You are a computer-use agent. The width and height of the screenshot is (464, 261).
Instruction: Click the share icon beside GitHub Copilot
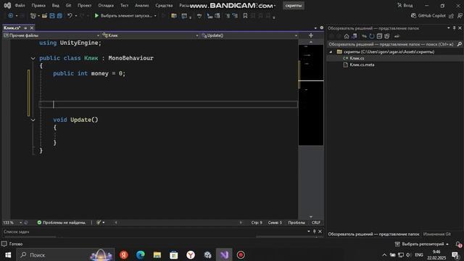(x=451, y=16)
